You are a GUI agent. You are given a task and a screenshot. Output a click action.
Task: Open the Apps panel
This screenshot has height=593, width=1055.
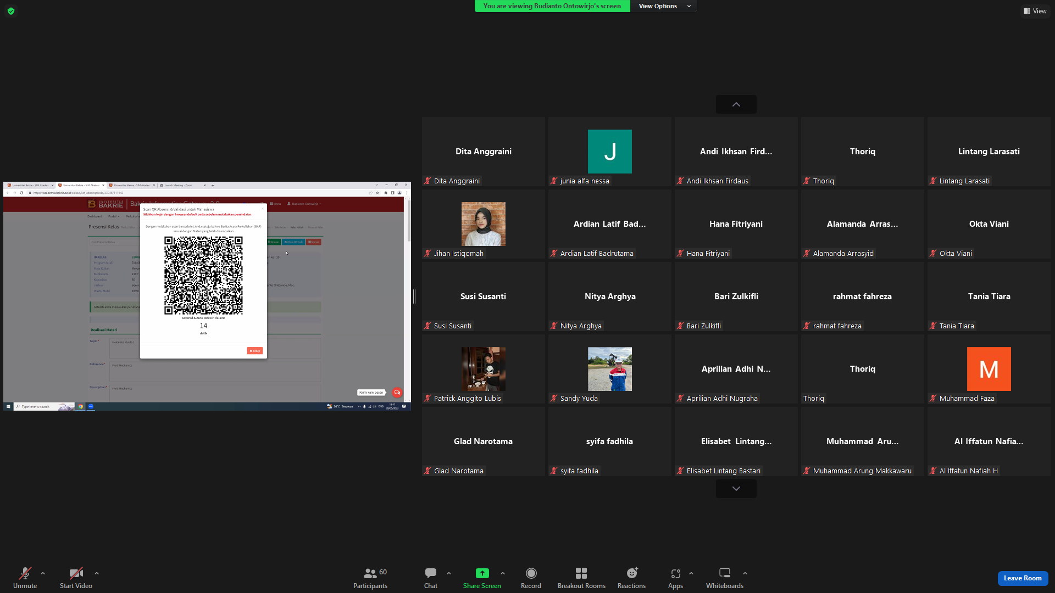coord(675,578)
